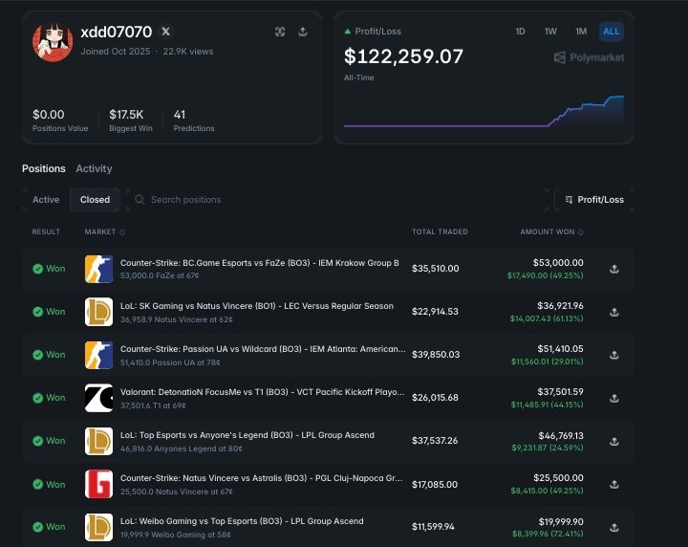Image resolution: width=688 pixels, height=547 pixels.
Task: Open Natus Vincere vs Astralis market link
Action: (262, 478)
